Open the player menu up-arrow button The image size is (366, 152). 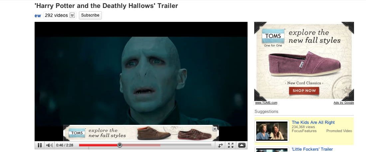tap(242, 145)
